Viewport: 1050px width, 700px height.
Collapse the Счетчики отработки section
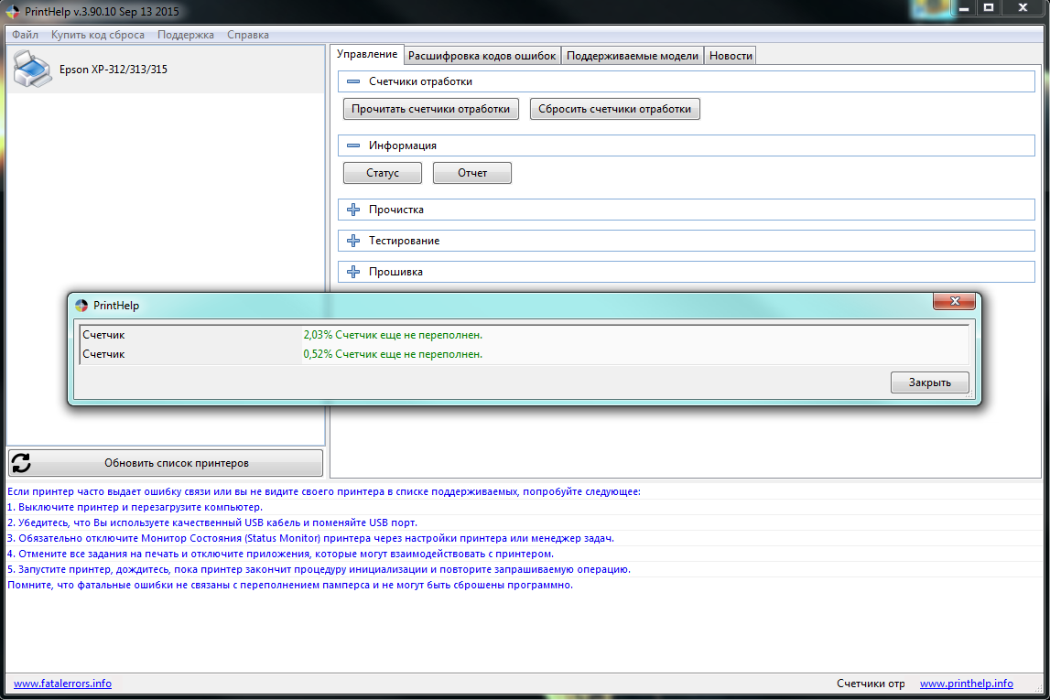tap(353, 81)
